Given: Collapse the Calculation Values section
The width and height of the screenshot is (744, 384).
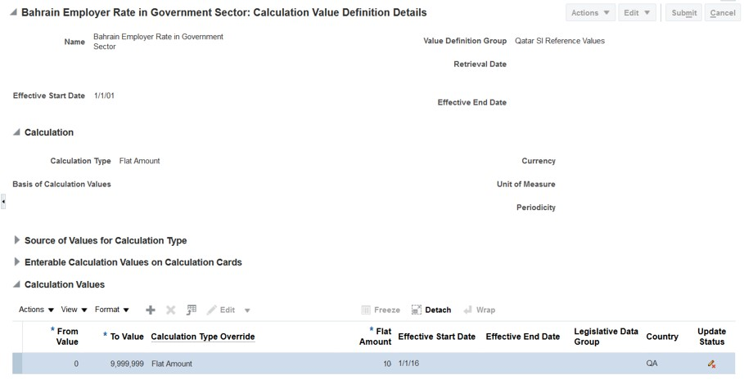Looking at the screenshot, I should coord(17,284).
